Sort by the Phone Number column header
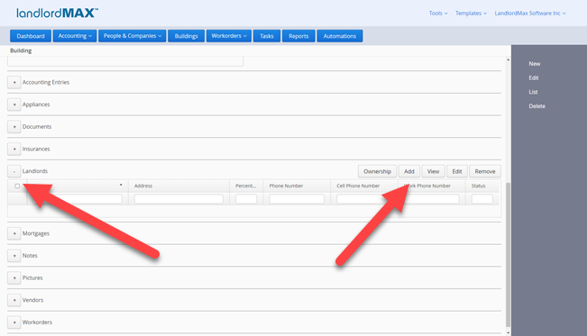The height and width of the screenshot is (336, 587). [297, 186]
